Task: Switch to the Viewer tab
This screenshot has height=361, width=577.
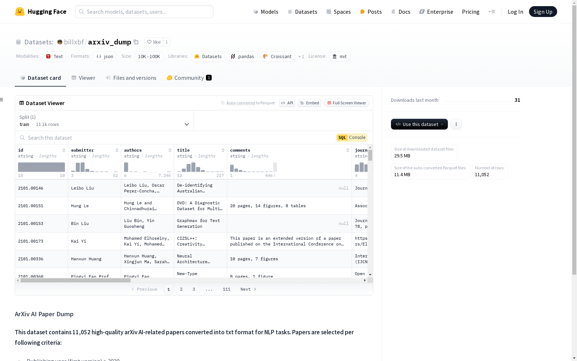Action: click(83, 78)
